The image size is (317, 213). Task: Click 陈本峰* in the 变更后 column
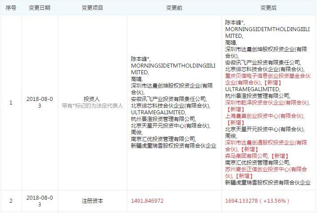coord(234,22)
